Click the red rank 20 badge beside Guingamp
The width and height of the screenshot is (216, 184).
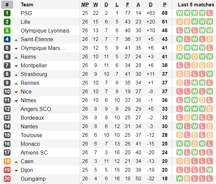pyautogui.click(x=7, y=179)
